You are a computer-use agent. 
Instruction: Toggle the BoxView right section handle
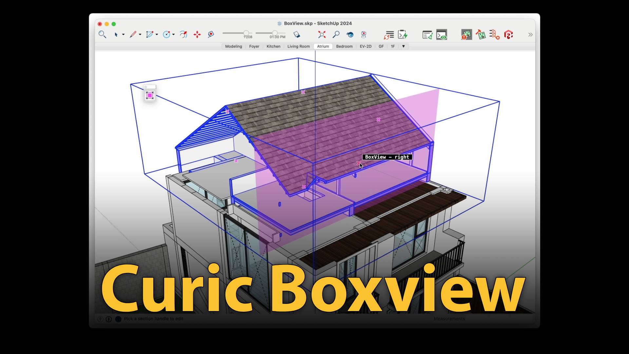point(358,163)
